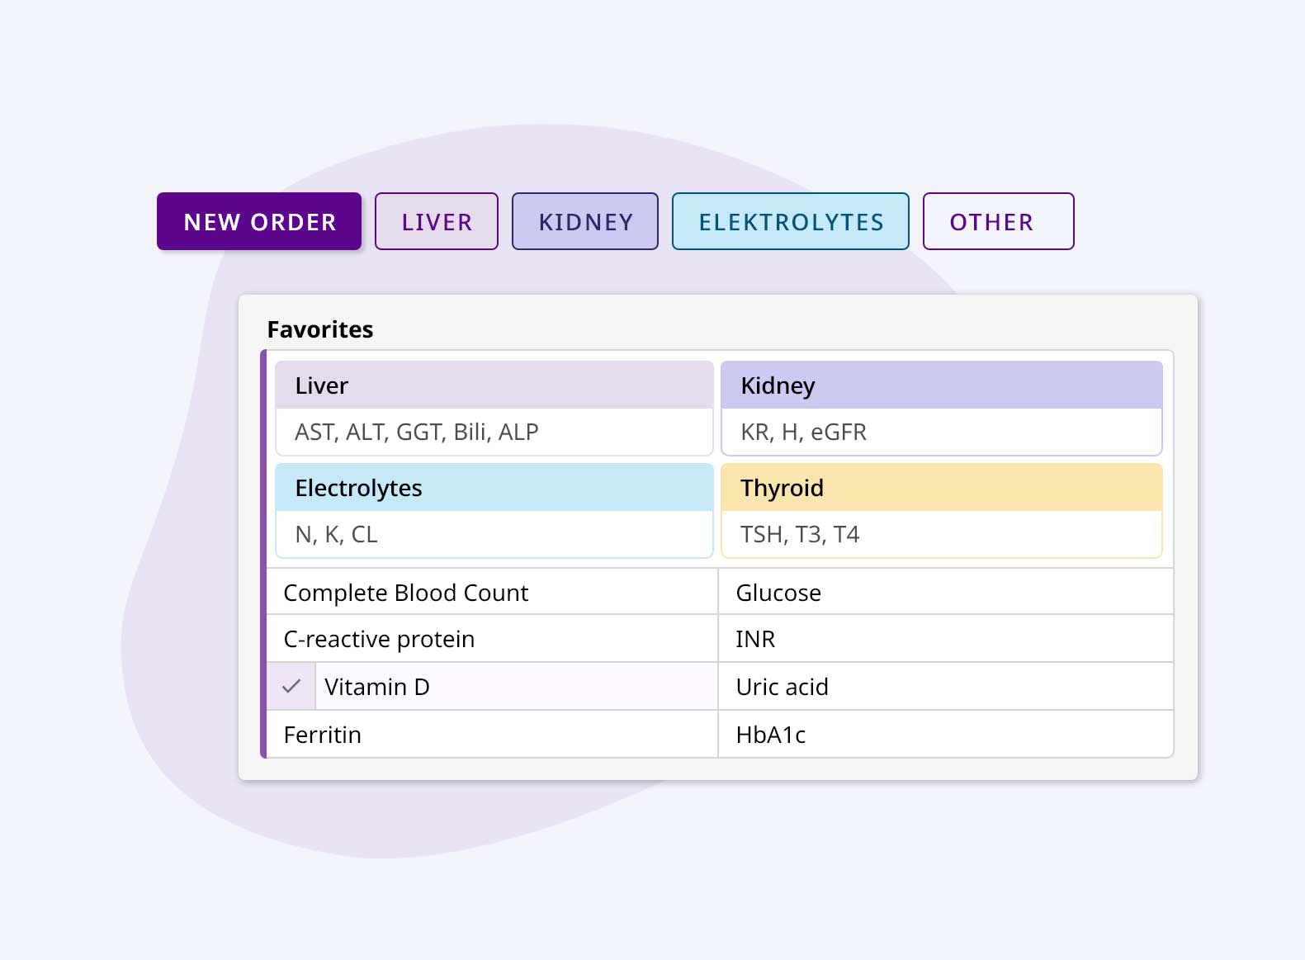Select the Kidney favorites panel header
Screen dimensions: 1305x960
(941, 385)
